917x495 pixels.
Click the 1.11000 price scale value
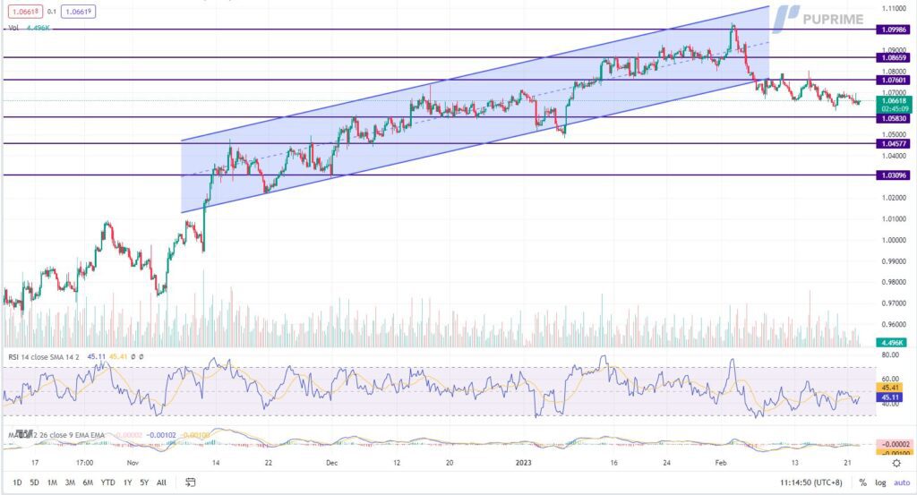point(894,8)
